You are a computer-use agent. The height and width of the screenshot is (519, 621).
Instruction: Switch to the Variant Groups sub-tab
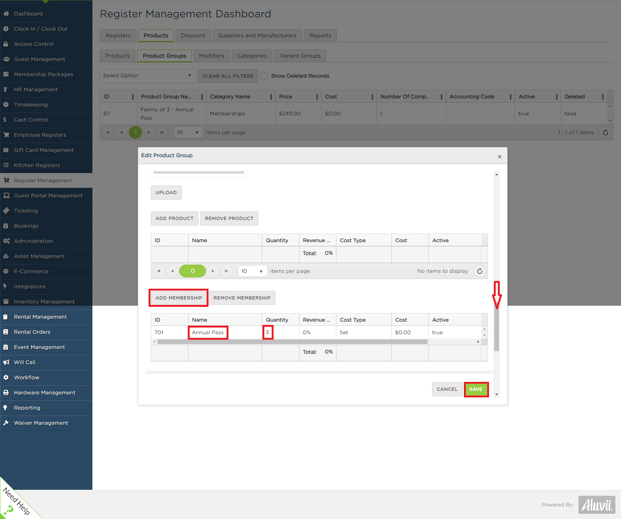[300, 56]
